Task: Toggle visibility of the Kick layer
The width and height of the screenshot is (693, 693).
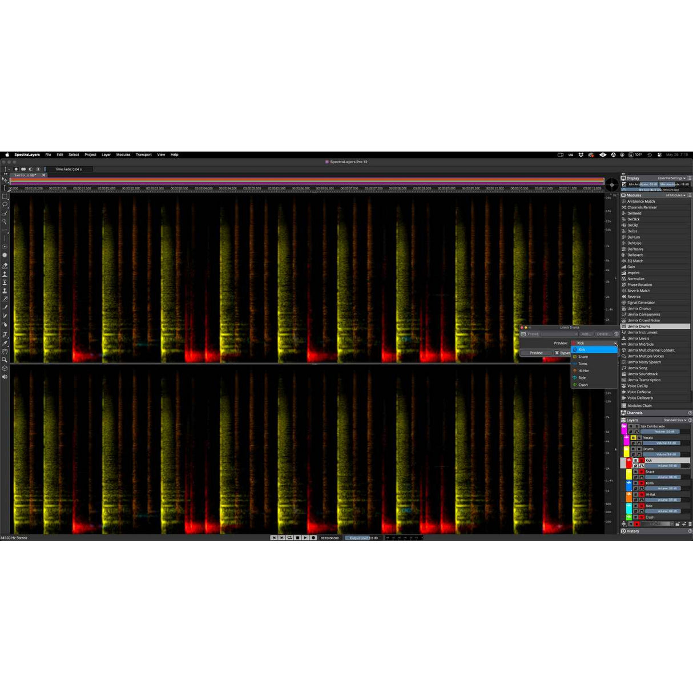Action: [636, 460]
